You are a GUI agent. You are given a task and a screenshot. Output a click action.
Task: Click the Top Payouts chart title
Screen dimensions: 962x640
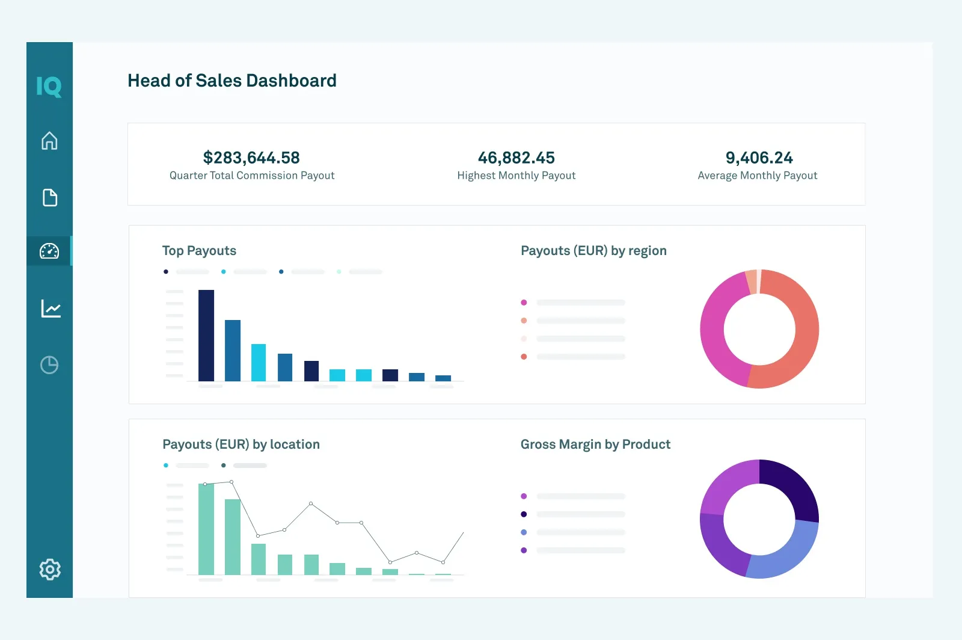pyautogui.click(x=199, y=251)
